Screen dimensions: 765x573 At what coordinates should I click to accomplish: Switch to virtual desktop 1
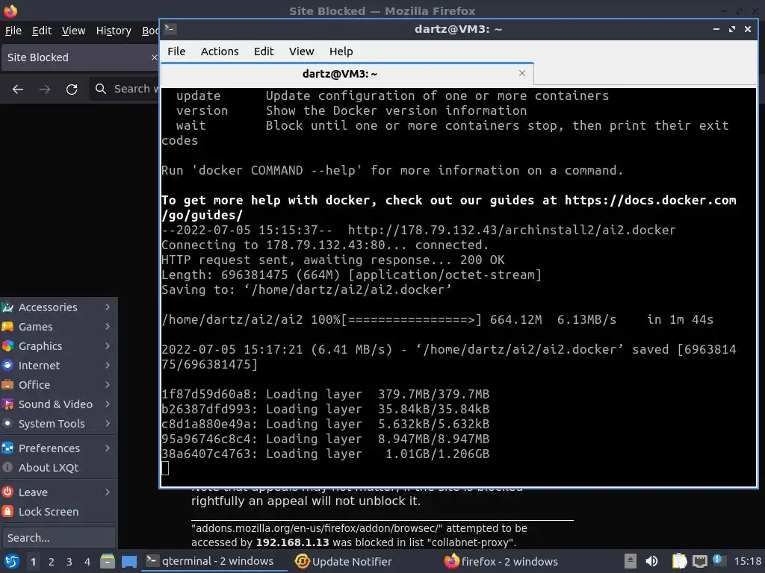pyautogui.click(x=33, y=562)
